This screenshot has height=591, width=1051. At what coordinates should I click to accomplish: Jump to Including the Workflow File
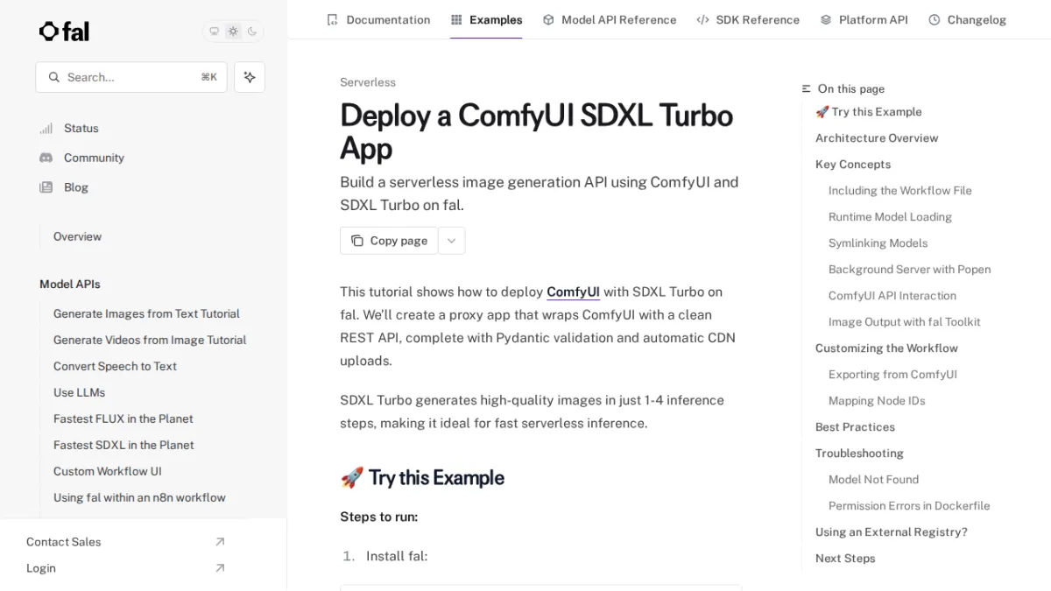[900, 191]
